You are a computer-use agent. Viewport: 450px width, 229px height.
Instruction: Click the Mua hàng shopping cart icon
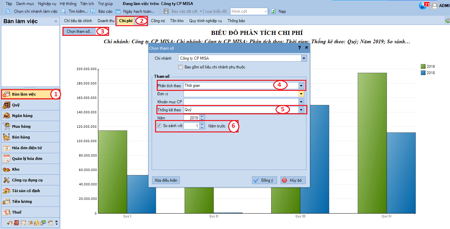pos(6,126)
